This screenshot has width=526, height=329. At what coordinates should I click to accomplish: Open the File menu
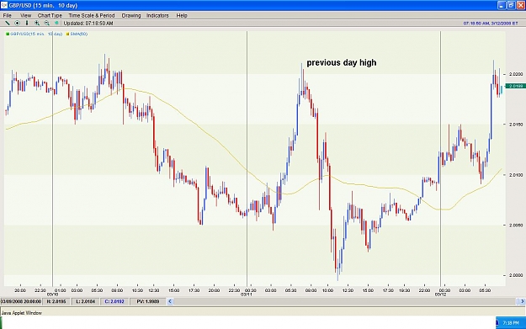click(7, 15)
